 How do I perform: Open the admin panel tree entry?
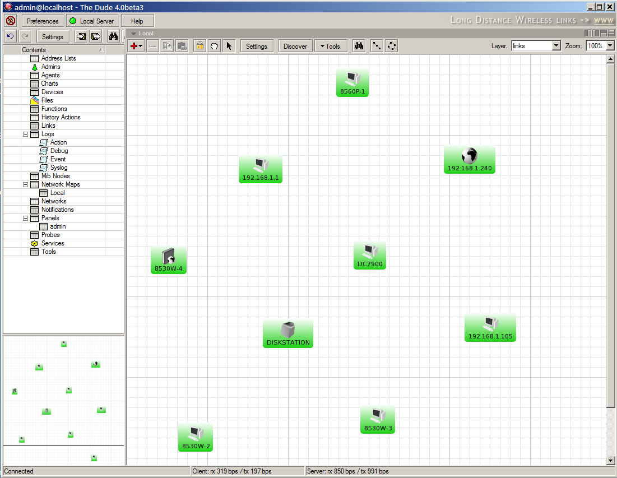58,226
